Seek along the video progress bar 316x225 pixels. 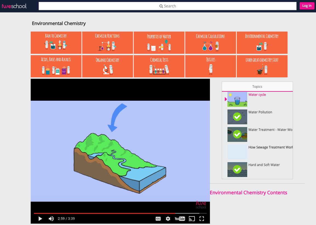tap(121, 213)
